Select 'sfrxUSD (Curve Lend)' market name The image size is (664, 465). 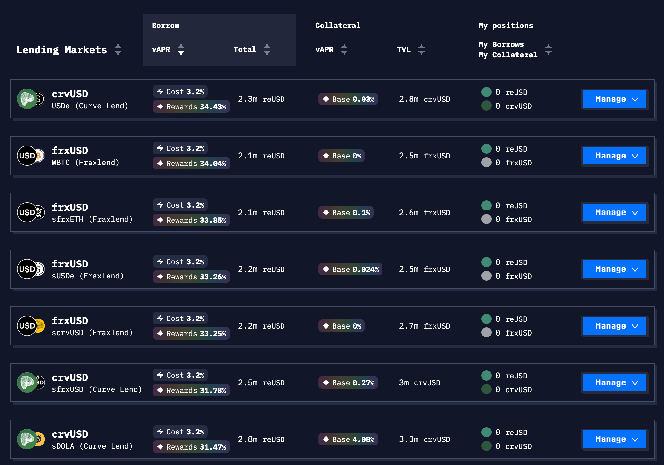pyautogui.click(x=97, y=389)
